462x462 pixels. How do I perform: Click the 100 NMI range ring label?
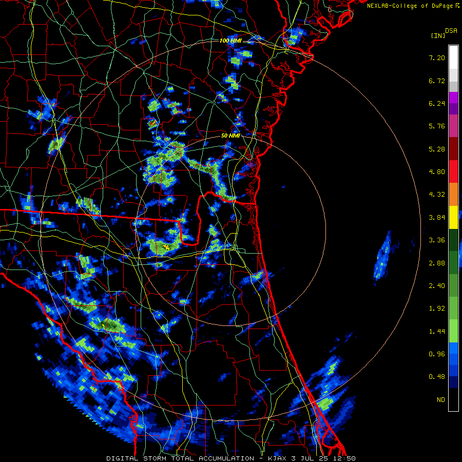tap(230, 41)
